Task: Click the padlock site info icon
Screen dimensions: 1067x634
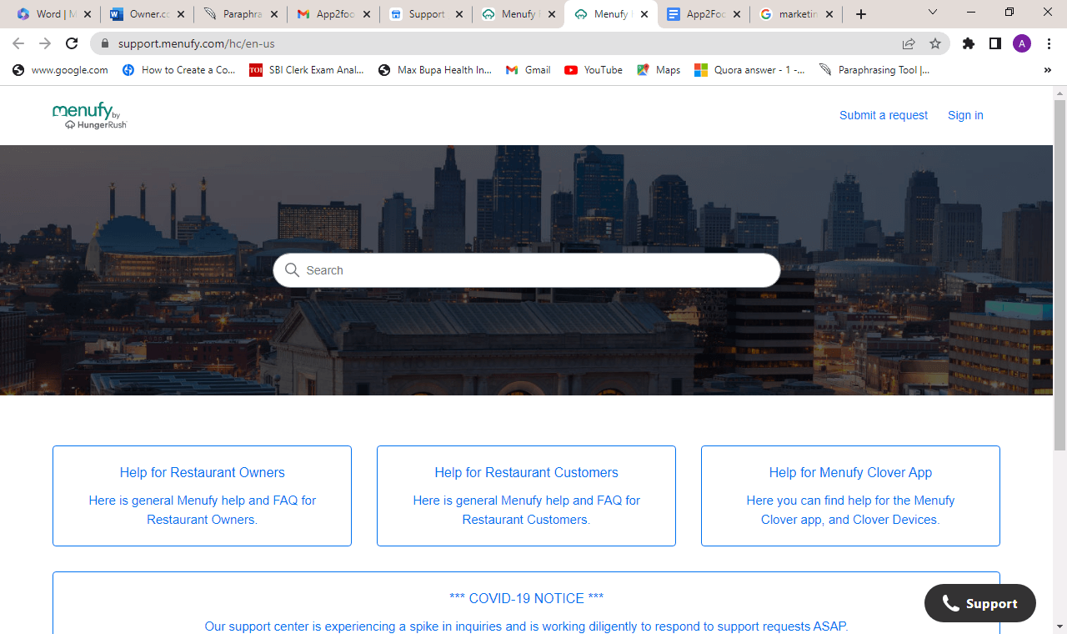Action: pos(105,43)
